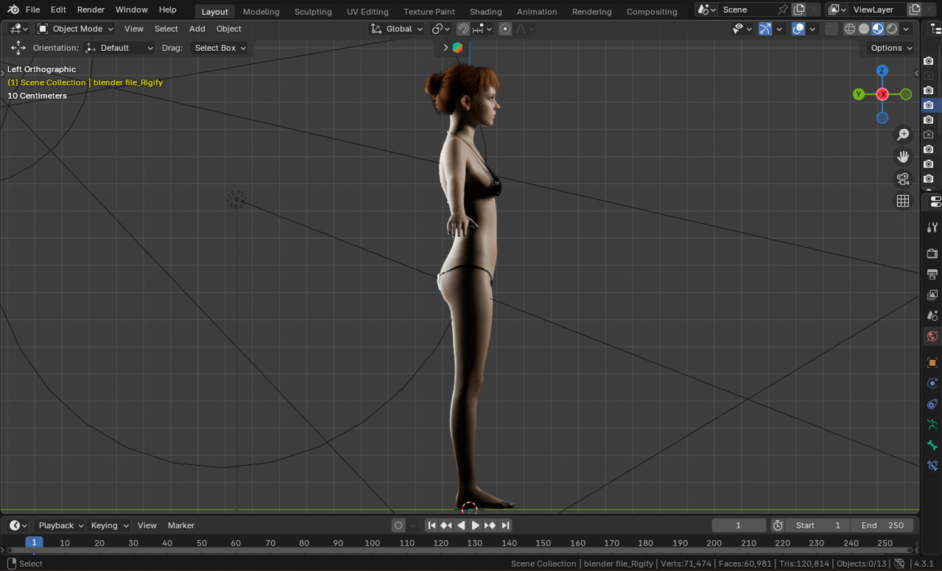
Task: Open the Armature data properties tab
Action: 933,425
